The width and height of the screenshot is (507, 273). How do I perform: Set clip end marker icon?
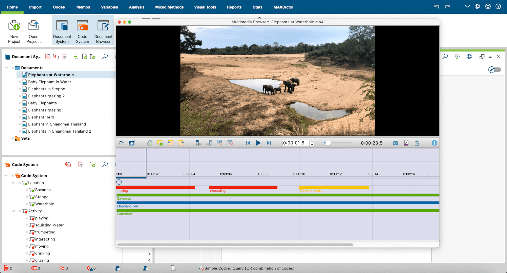click(209, 143)
